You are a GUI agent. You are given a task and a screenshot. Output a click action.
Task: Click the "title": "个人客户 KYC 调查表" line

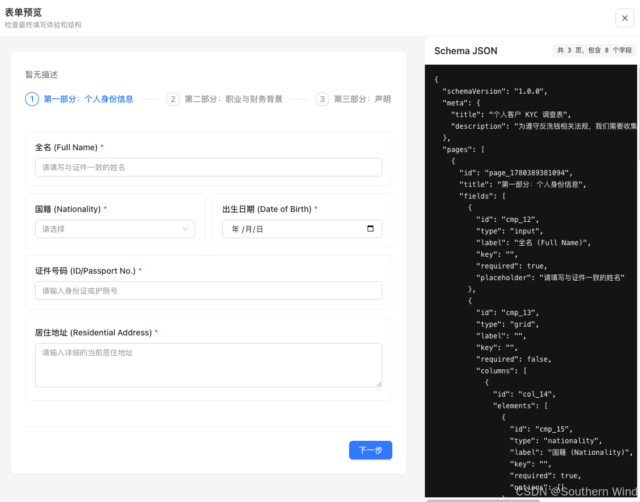511,115
